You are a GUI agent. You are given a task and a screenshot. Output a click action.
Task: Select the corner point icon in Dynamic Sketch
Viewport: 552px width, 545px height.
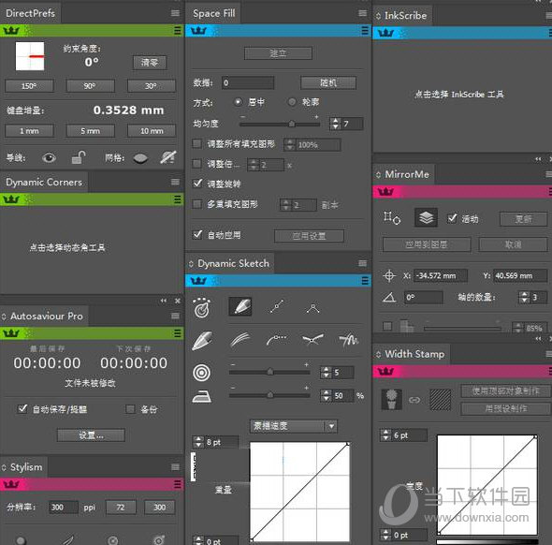(312, 308)
